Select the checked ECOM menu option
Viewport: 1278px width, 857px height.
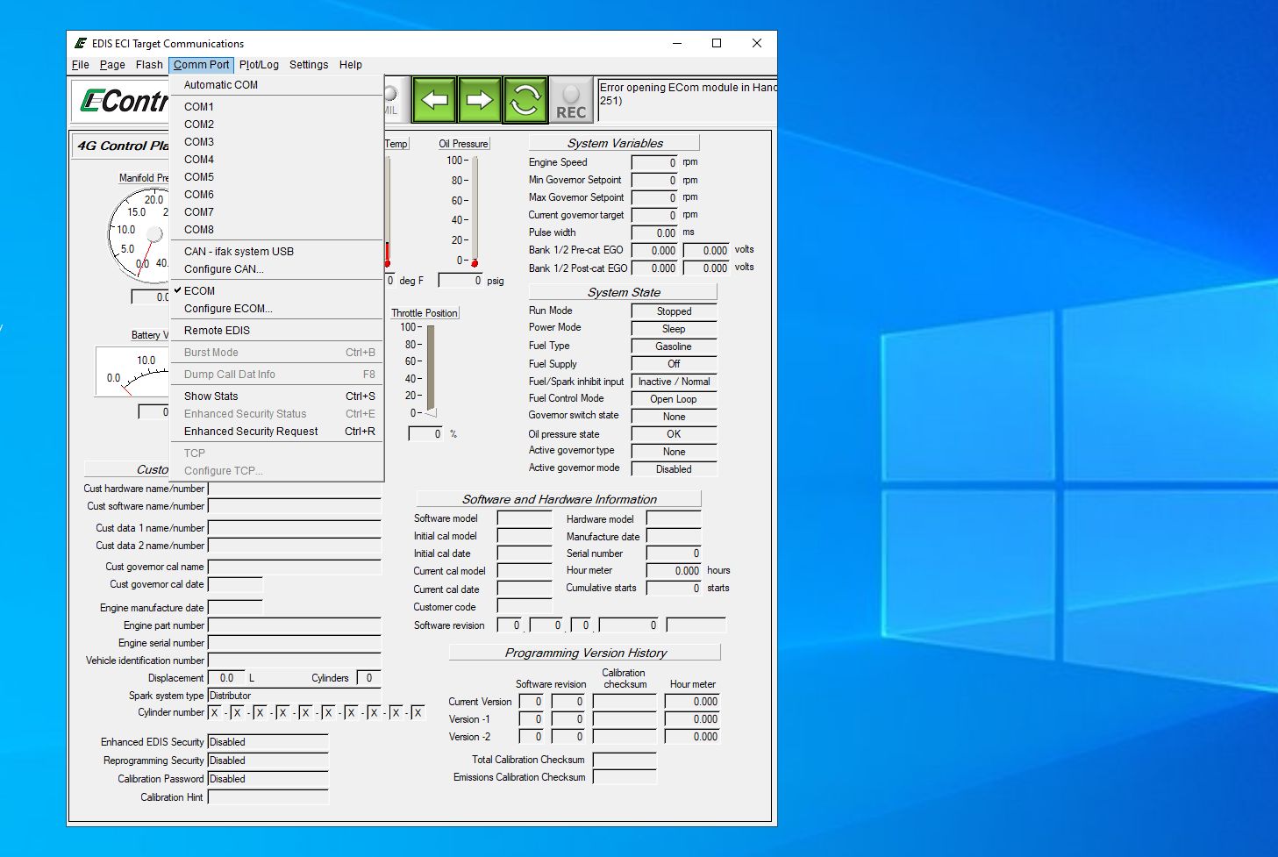click(199, 291)
